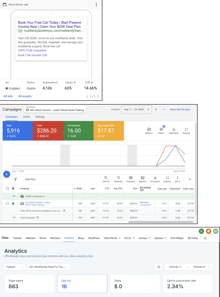
Task: Check the GD x Multi campaign row checkbox
Action: click(7, 204)
